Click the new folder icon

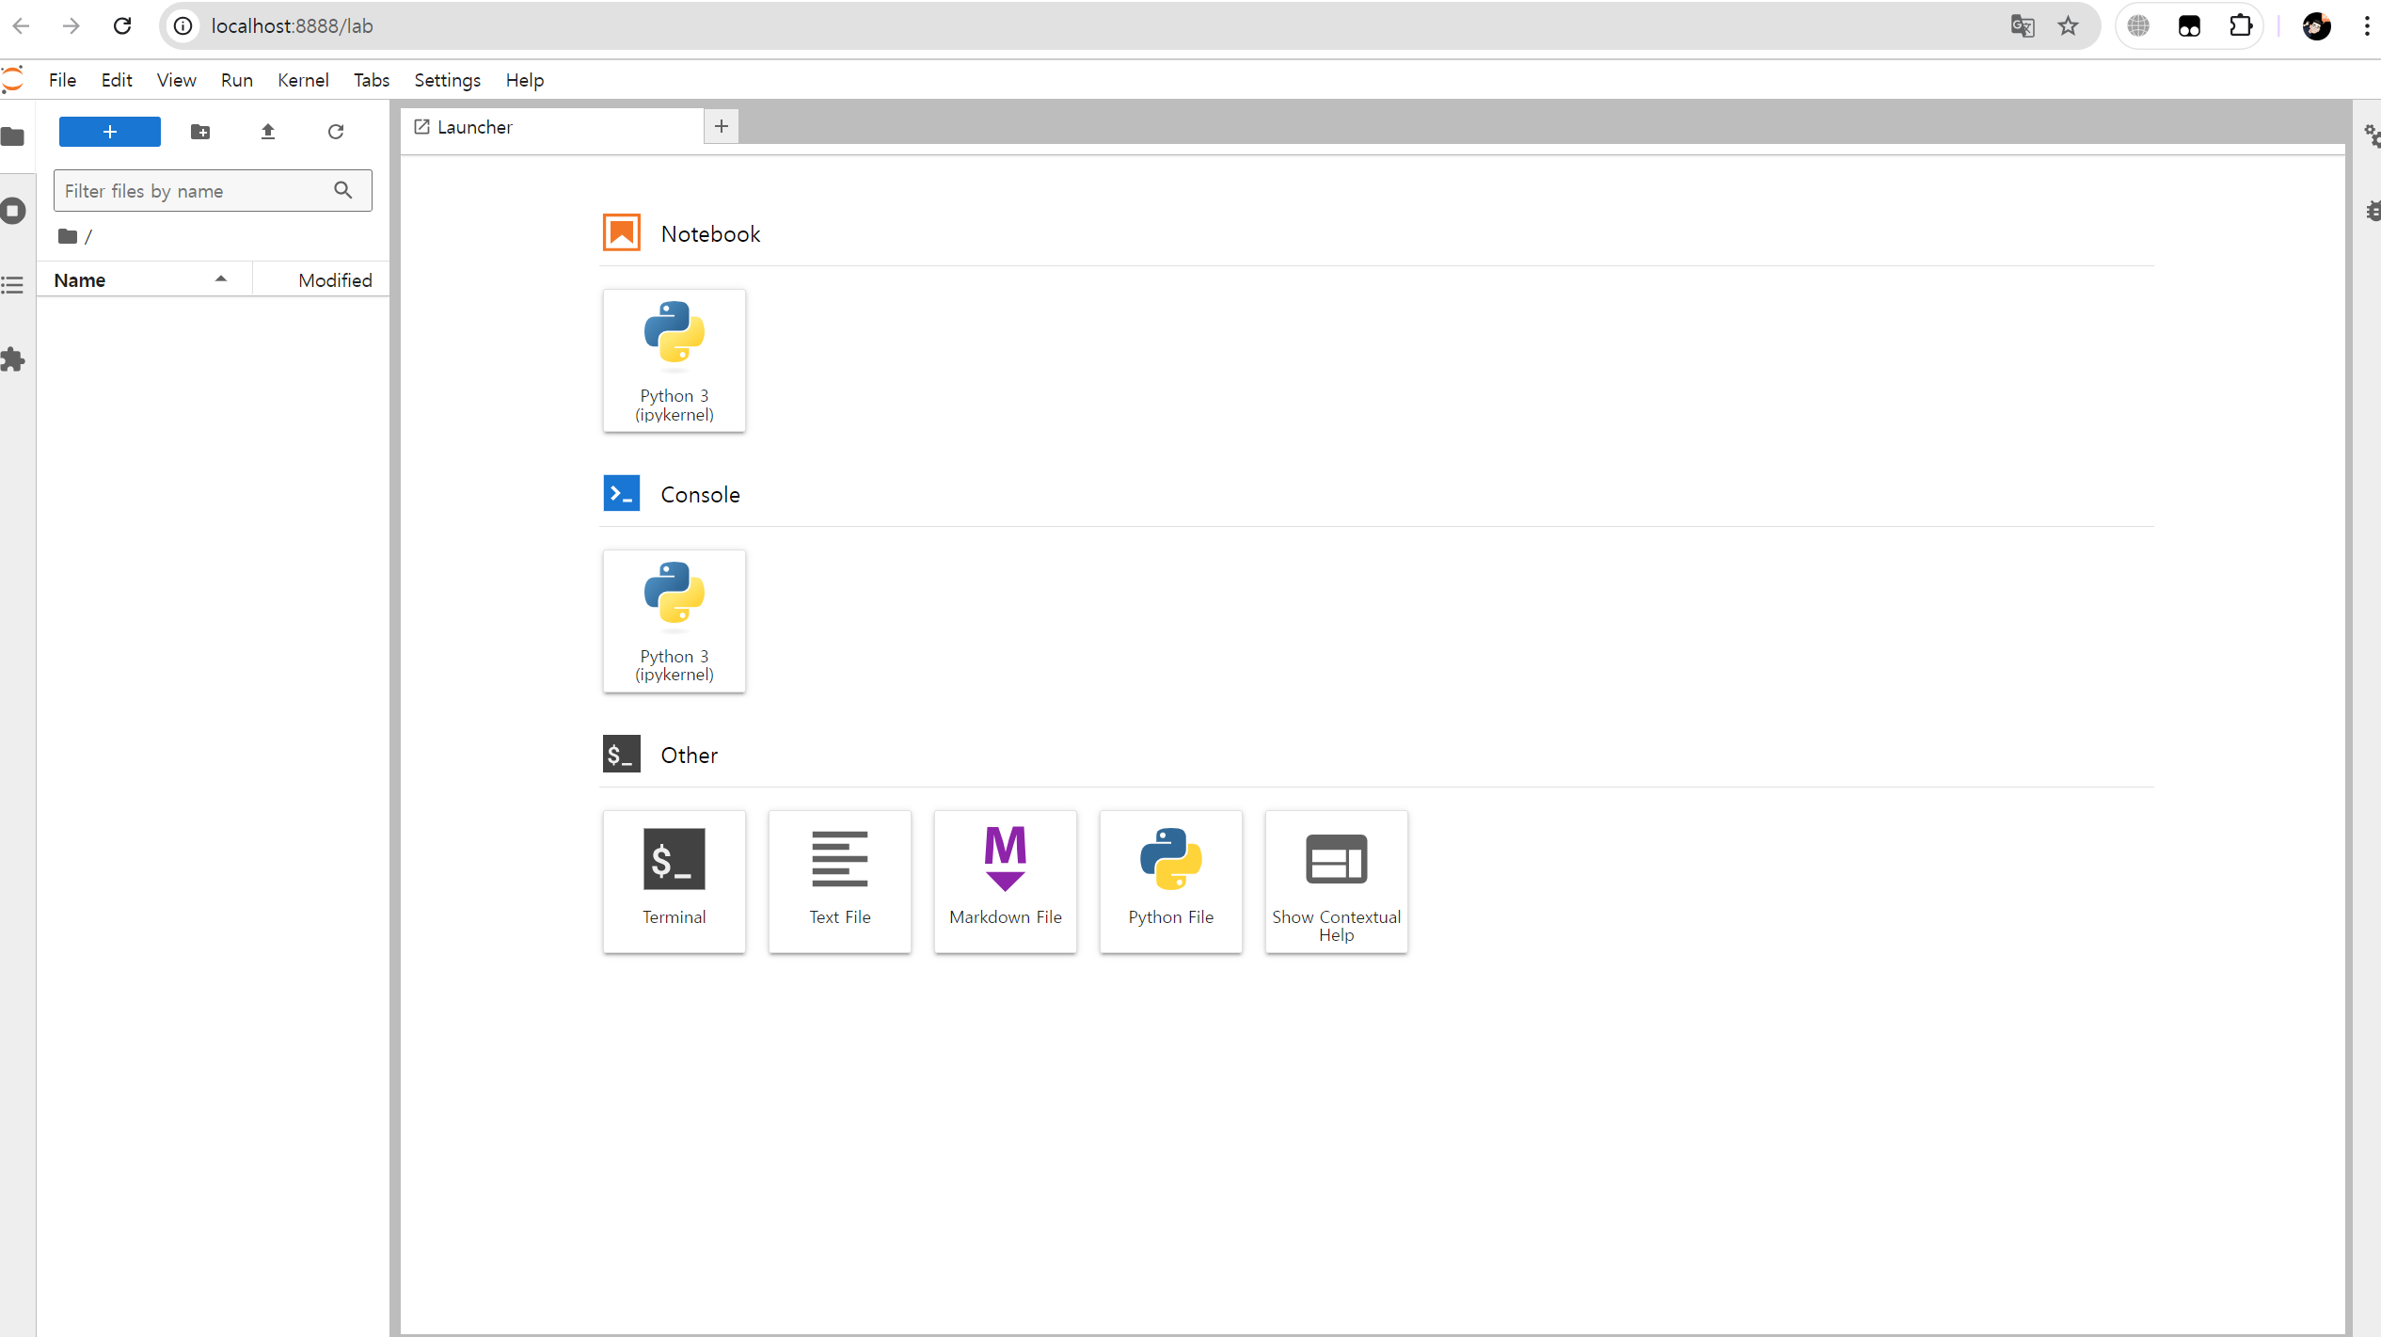(200, 132)
